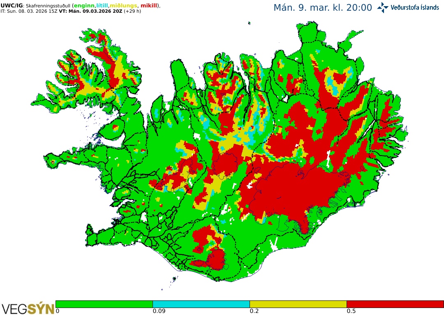Click the red legend color band
This screenshot has width=444, height=315.
pyautogui.click(x=395, y=304)
